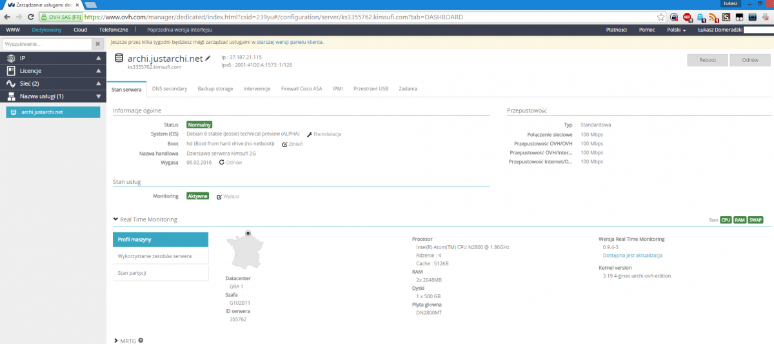774x344 pixels.
Task: Click the Nazwa usługi network icon
Action: [x=10, y=96]
